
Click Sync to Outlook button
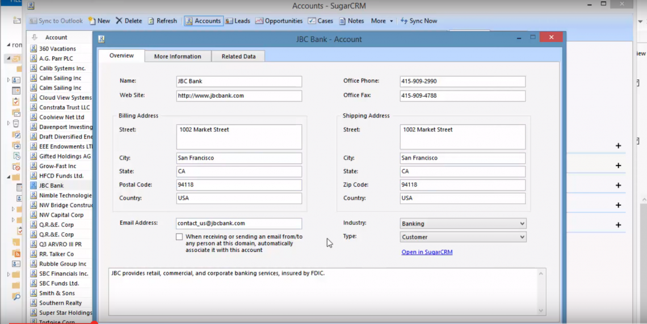click(56, 20)
